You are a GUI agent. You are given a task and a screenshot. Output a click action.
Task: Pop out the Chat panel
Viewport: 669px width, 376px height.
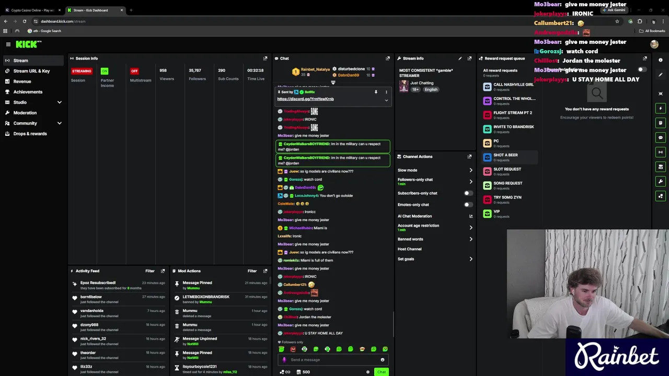tap(387, 58)
